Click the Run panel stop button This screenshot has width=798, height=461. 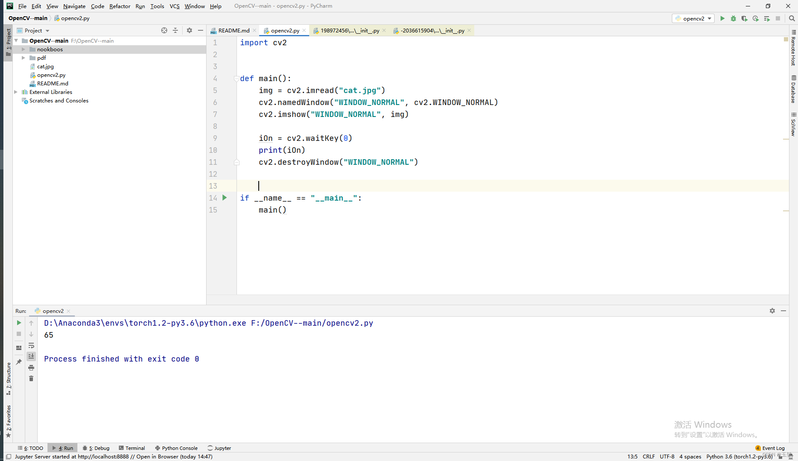(x=19, y=334)
